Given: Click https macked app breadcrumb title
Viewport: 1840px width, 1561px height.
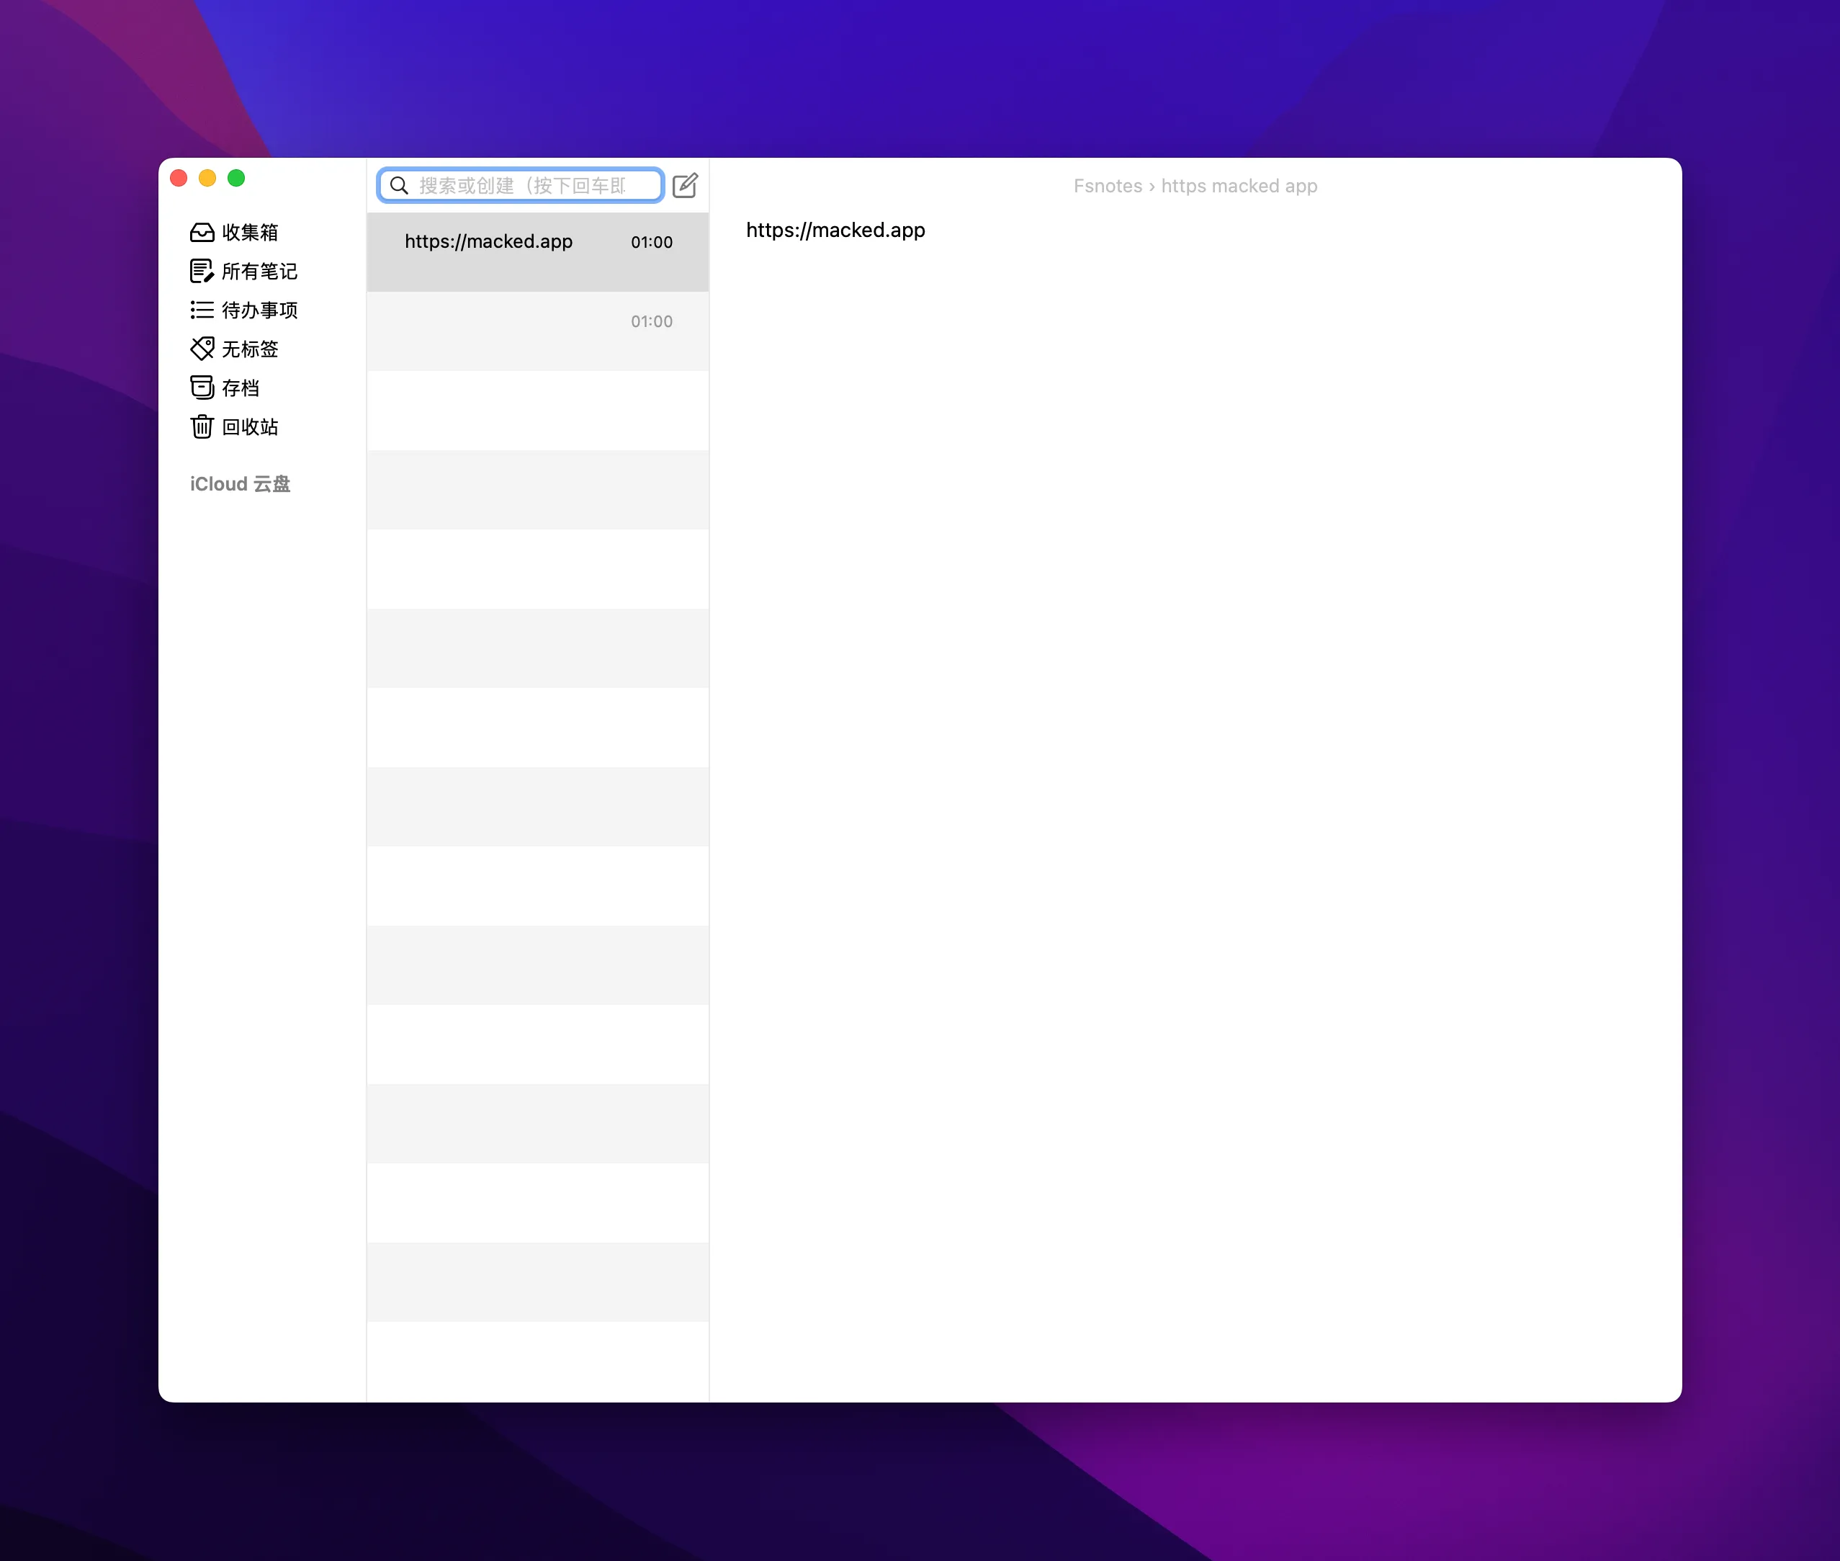Looking at the screenshot, I should (x=1239, y=186).
